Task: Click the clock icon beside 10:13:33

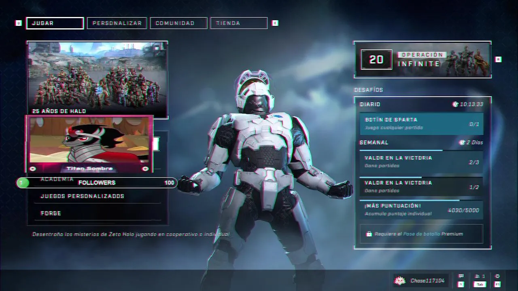Action: (x=455, y=104)
